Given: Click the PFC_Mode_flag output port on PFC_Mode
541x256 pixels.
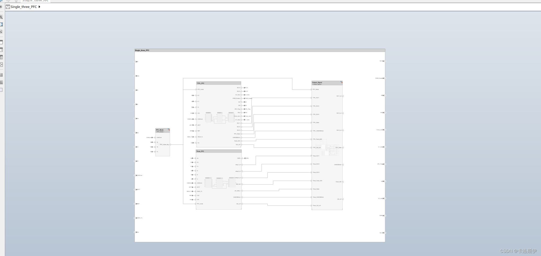Looking at the screenshot, I should [170, 145].
